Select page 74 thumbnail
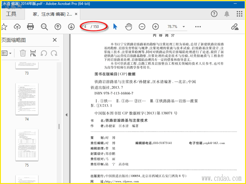246x184 pixels. pos(27,99)
